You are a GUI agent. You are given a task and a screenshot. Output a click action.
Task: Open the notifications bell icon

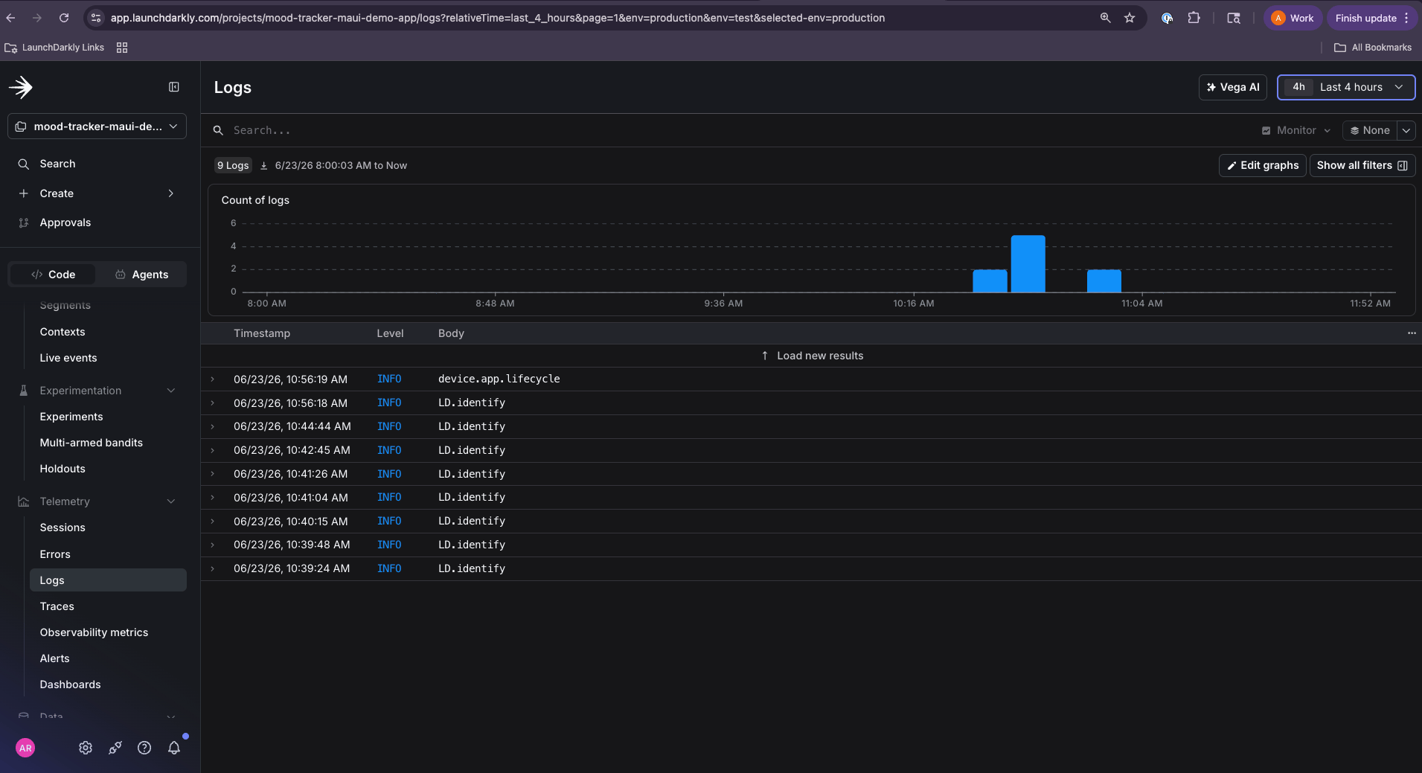click(174, 748)
